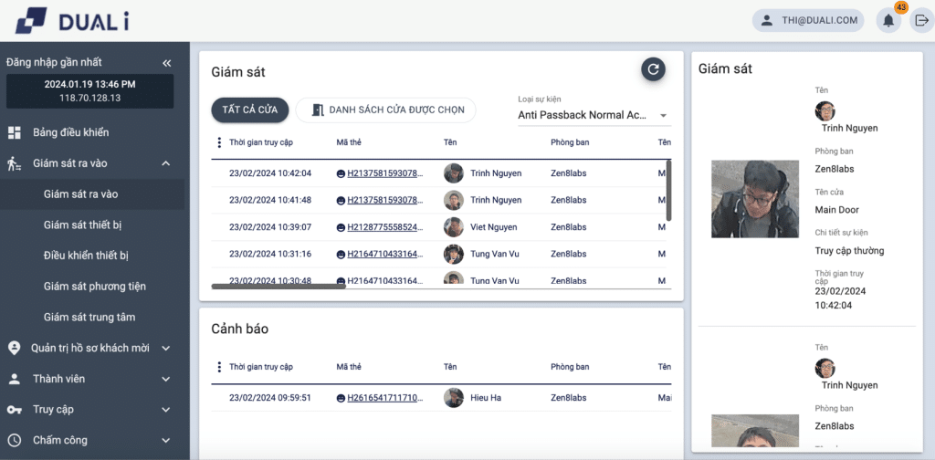Image resolution: width=935 pixels, height=460 pixels.
Task: Open column options menu in Giám sát table
Action: pos(218,142)
